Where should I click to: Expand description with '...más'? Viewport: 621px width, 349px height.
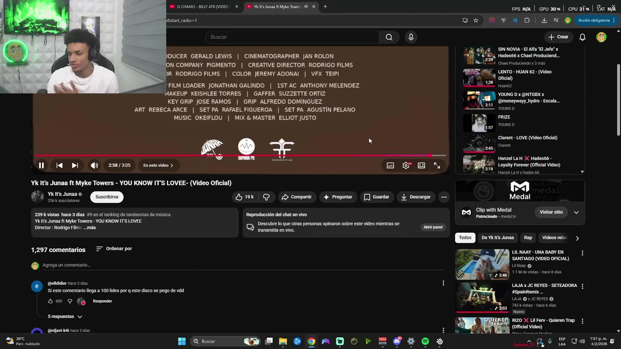tap(90, 227)
